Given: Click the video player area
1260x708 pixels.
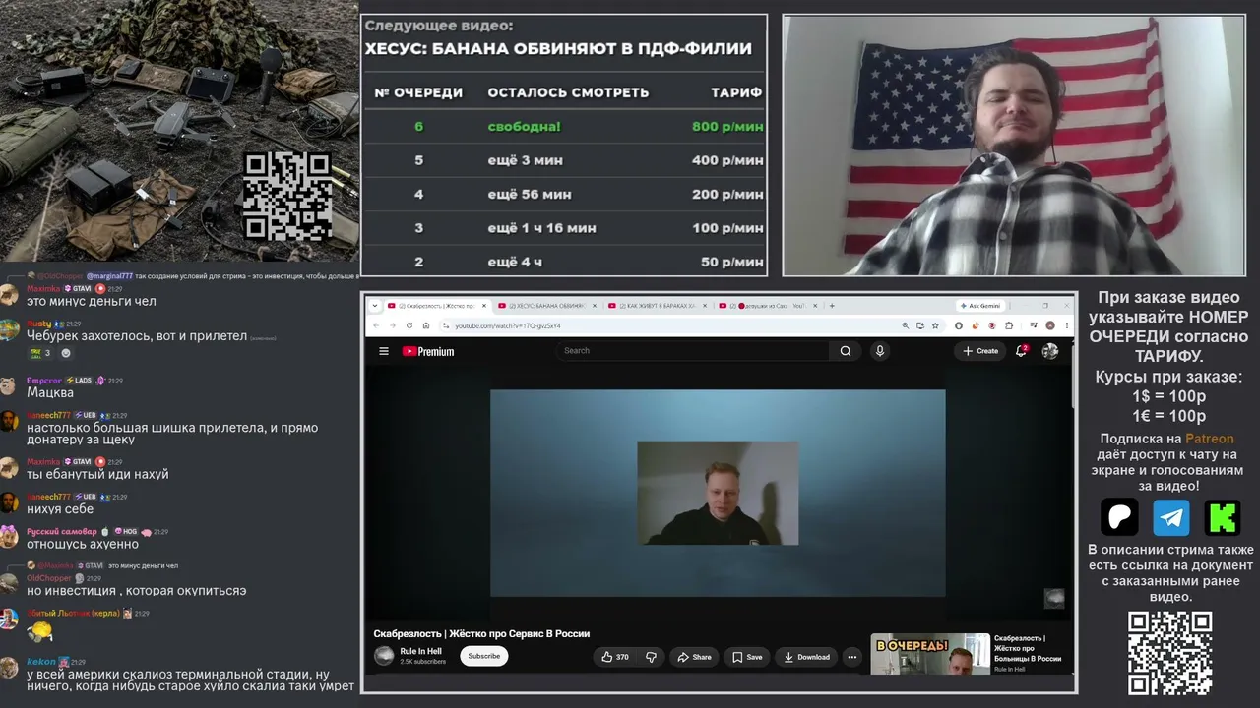Looking at the screenshot, I should pos(718,493).
